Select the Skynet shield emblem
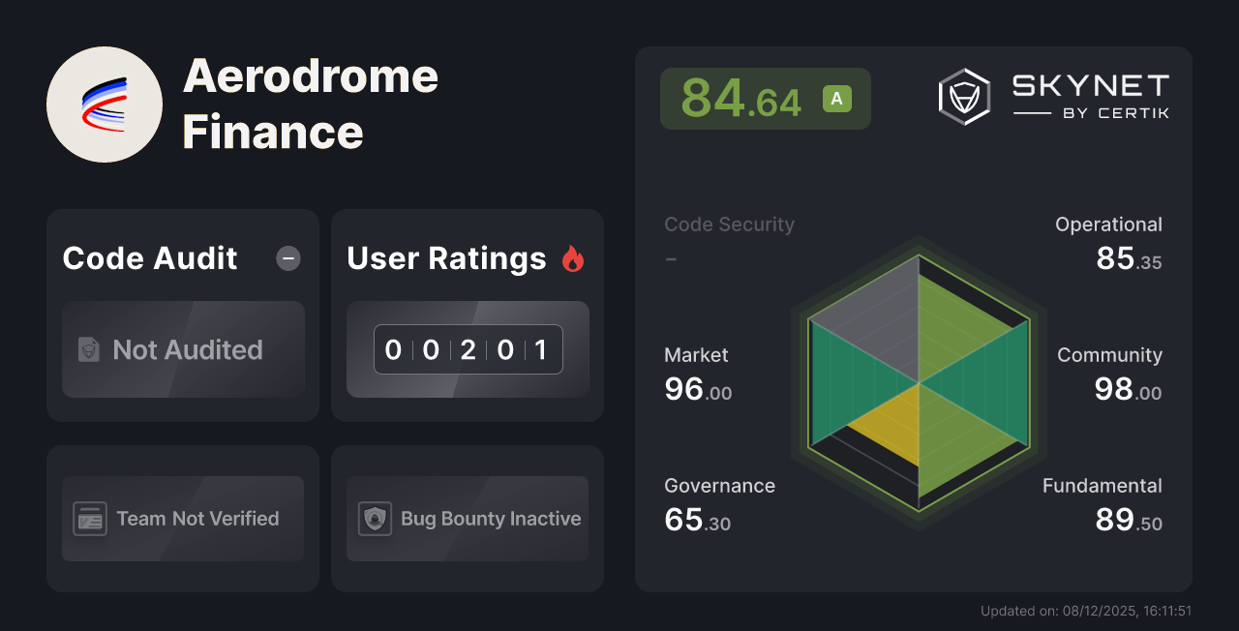This screenshot has height=631, width=1239. coord(962,96)
